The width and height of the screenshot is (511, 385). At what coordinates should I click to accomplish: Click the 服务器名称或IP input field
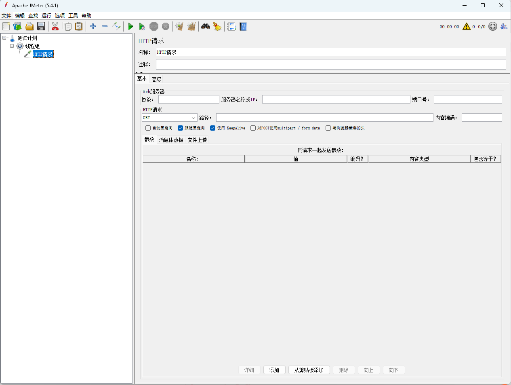pos(336,99)
